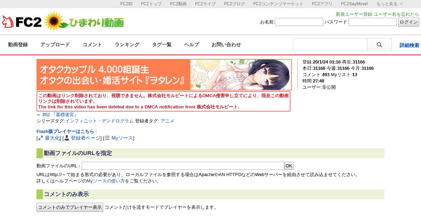Focus the パスワード field
Viewport: 421px width, 221px height.
[x=373, y=22]
